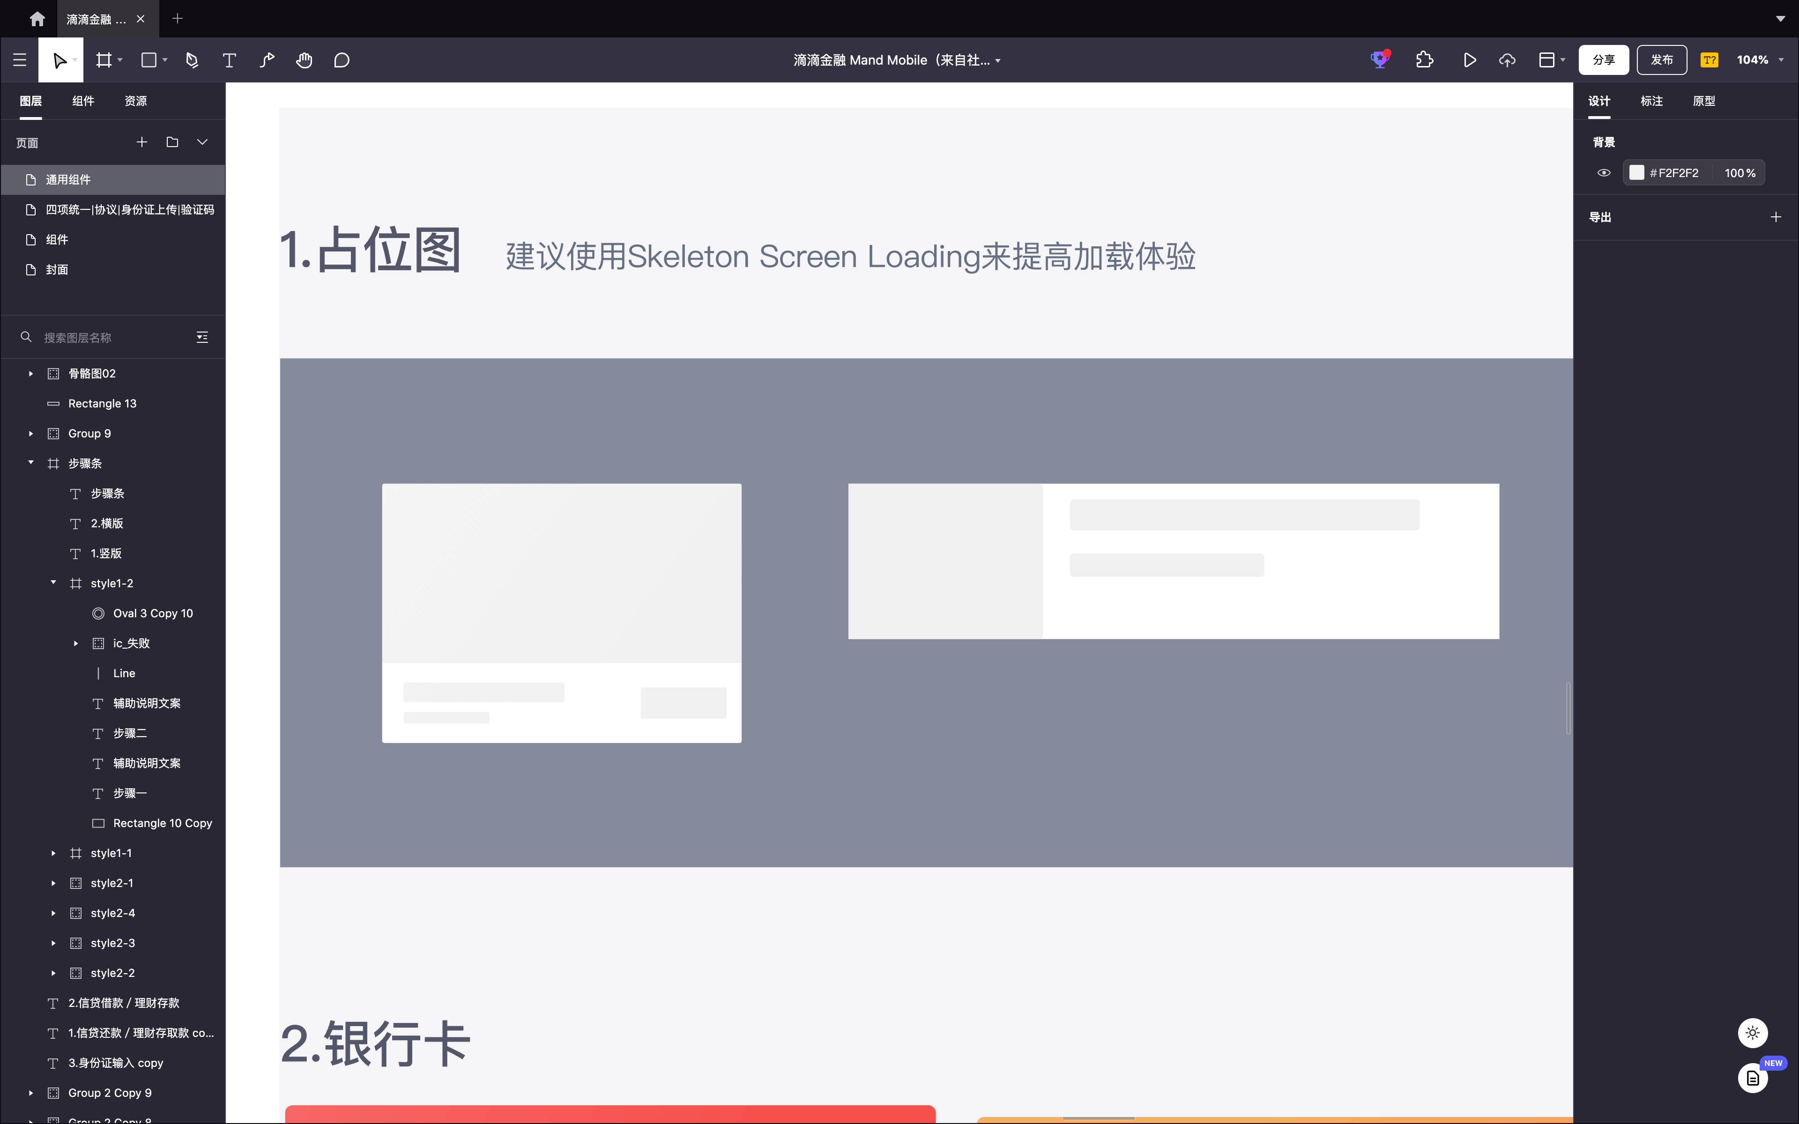Toggle the light/dark theme sun icon
This screenshot has height=1124, width=1799.
tap(1753, 1033)
